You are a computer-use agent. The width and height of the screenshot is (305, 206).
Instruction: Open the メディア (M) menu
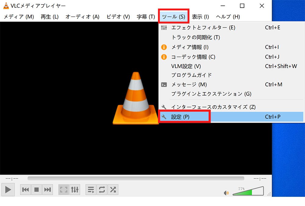[x=19, y=17]
